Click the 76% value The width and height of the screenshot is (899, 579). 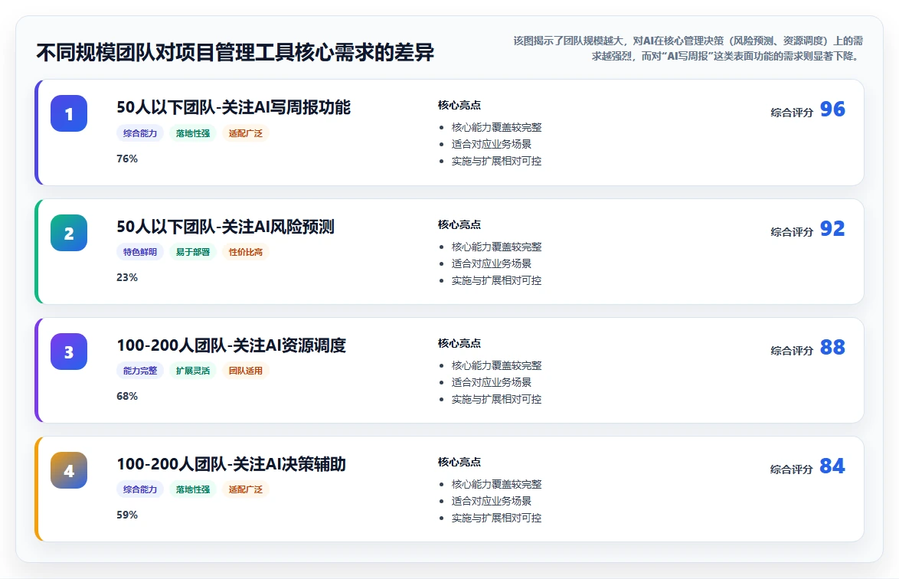point(127,159)
